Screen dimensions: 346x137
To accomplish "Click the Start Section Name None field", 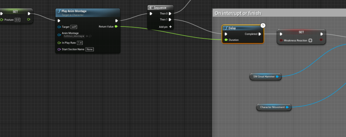I will coord(89,49).
